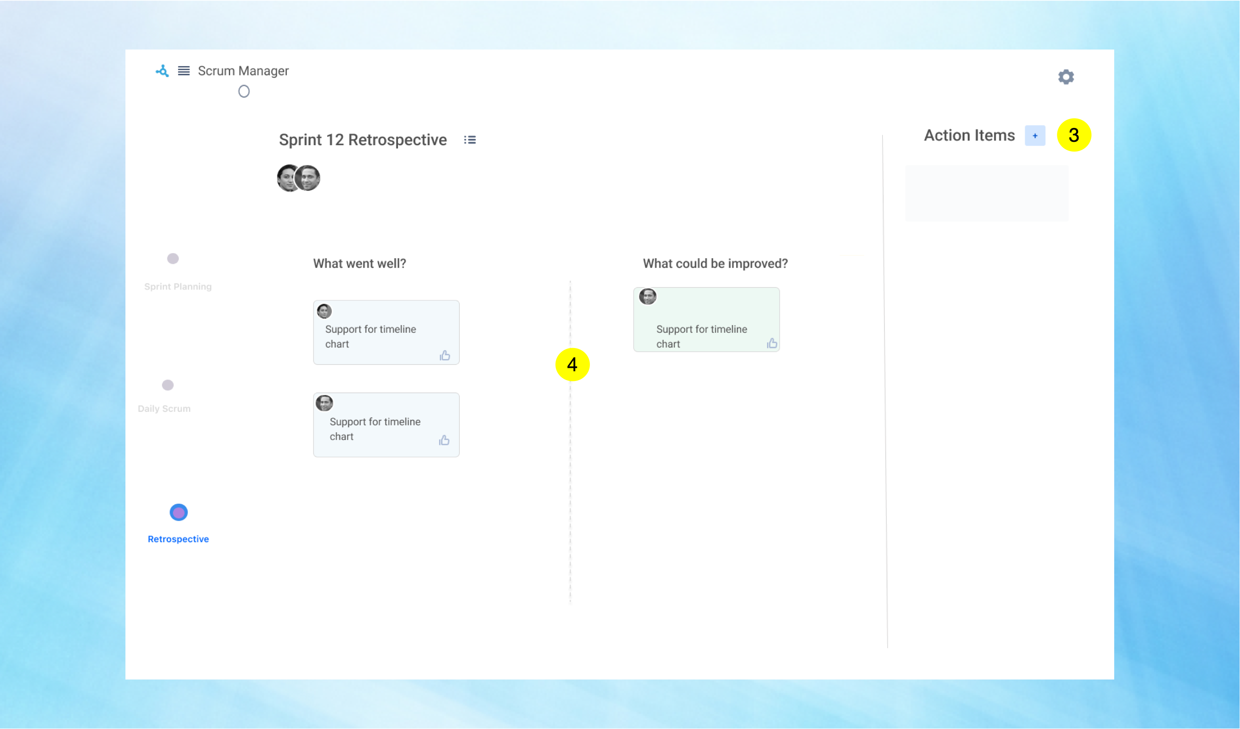The width and height of the screenshot is (1240, 729).
Task: Thumbs up the What could be improved card
Action: point(772,344)
